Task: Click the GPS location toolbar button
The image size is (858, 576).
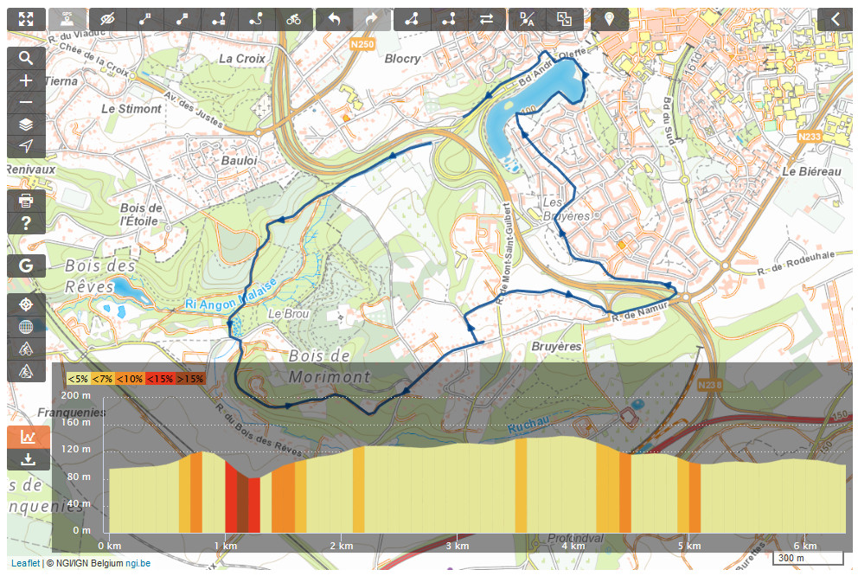Action: 67,20
